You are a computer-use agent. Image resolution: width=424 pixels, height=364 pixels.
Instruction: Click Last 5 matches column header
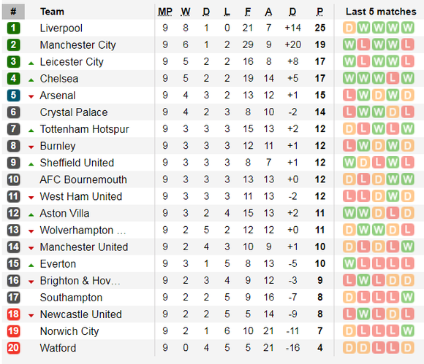[x=381, y=12]
